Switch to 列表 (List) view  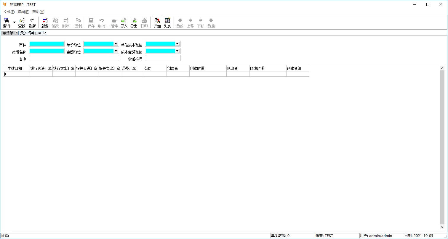(x=167, y=22)
